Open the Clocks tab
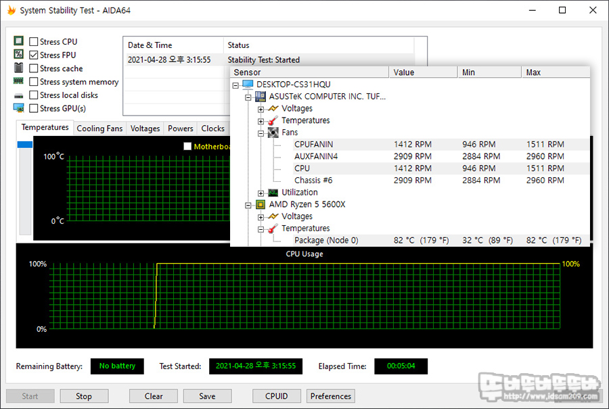The width and height of the screenshot is (609, 409). (213, 128)
